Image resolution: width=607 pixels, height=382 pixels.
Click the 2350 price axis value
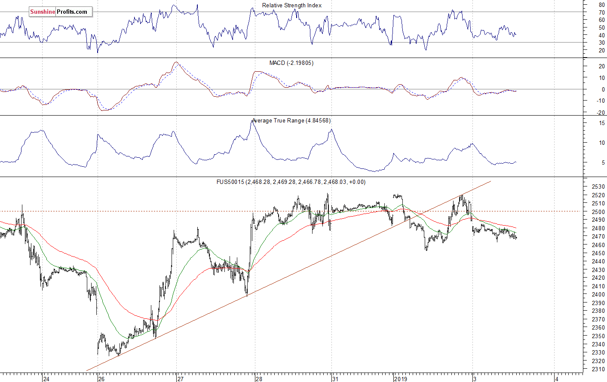tap(598, 336)
